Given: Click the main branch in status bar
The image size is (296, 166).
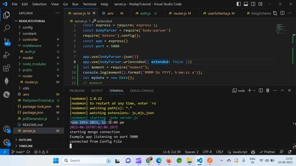Looking at the screenshot, I should 18,152.
